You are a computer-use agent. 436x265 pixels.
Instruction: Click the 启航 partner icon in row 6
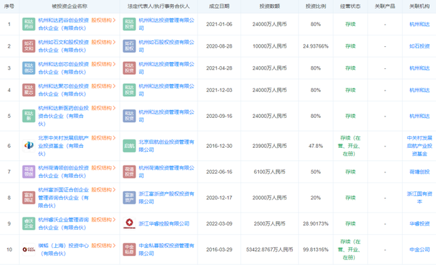click(129, 146)
